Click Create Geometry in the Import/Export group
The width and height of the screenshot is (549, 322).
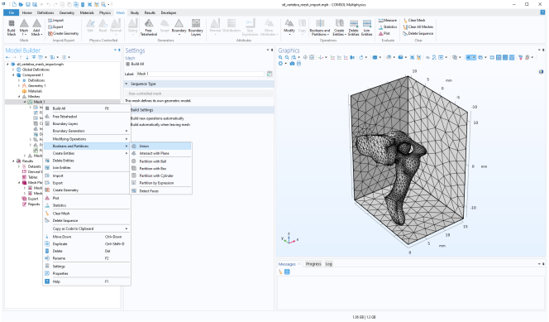(x=64, y=34)
